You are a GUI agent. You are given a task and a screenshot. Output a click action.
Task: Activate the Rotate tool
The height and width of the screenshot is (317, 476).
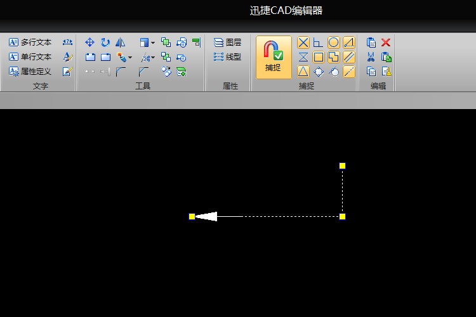105,42
